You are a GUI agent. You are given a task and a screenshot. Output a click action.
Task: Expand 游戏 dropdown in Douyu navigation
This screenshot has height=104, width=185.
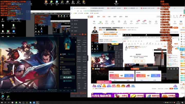coord(121,17)
